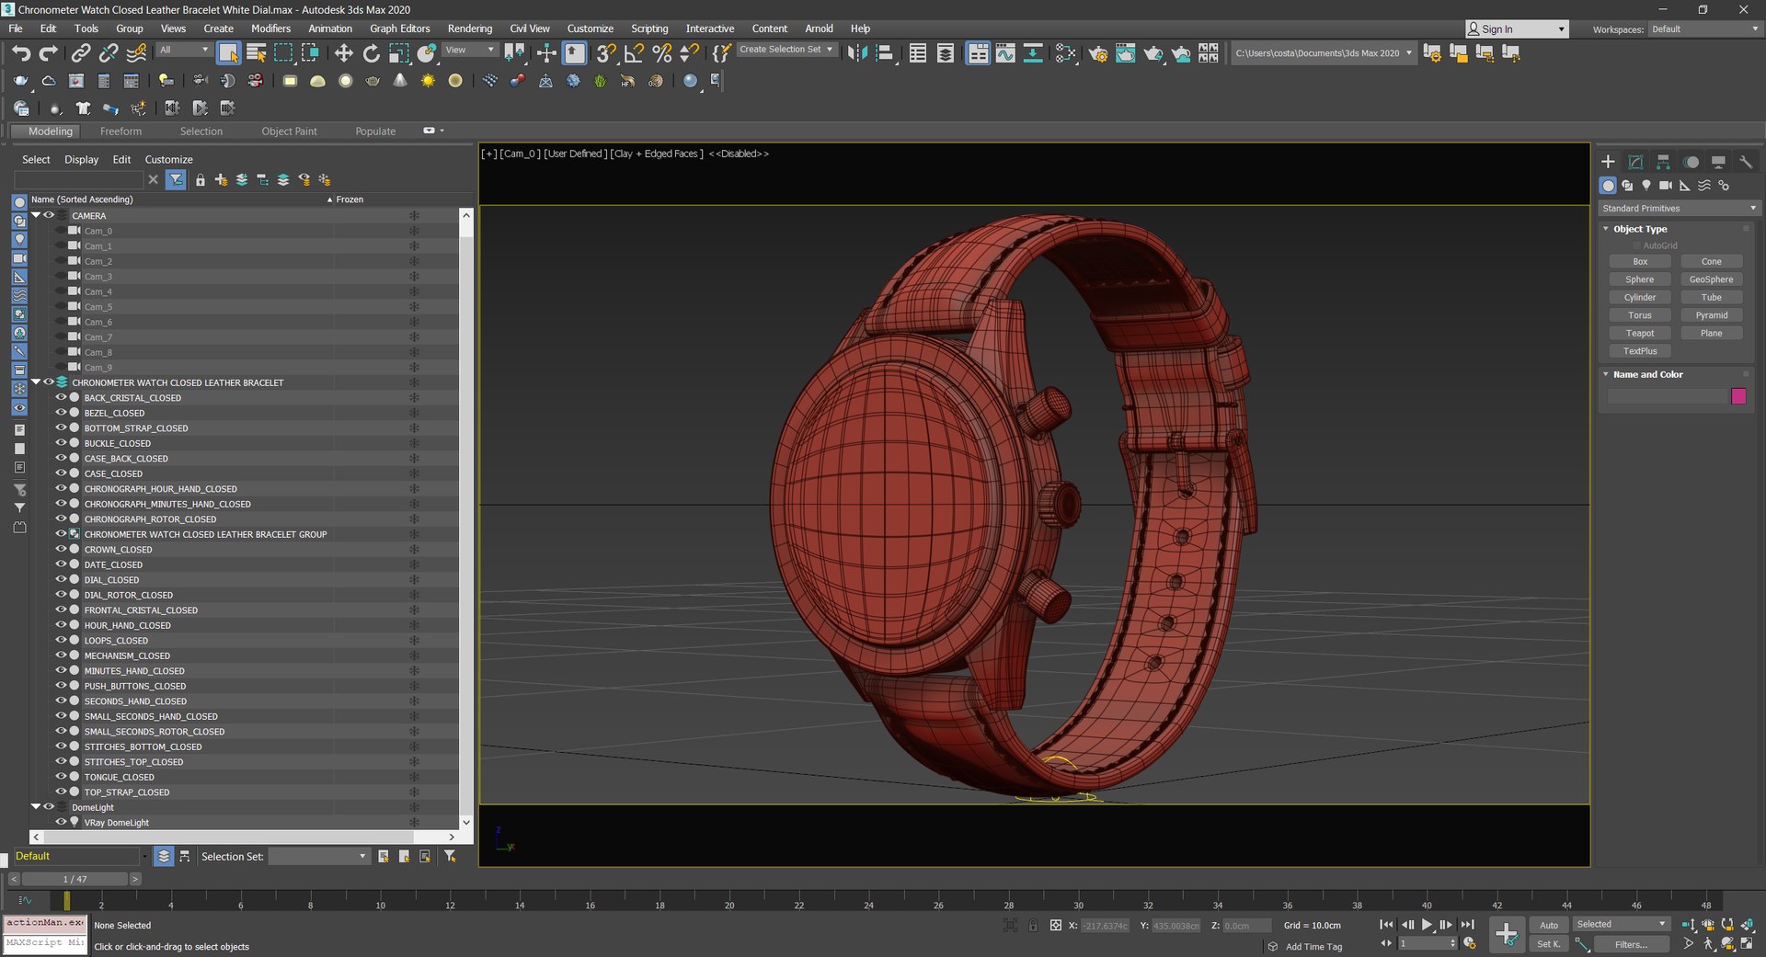
Task: Open the Modify command panel tab
Action: [1635, 162]
